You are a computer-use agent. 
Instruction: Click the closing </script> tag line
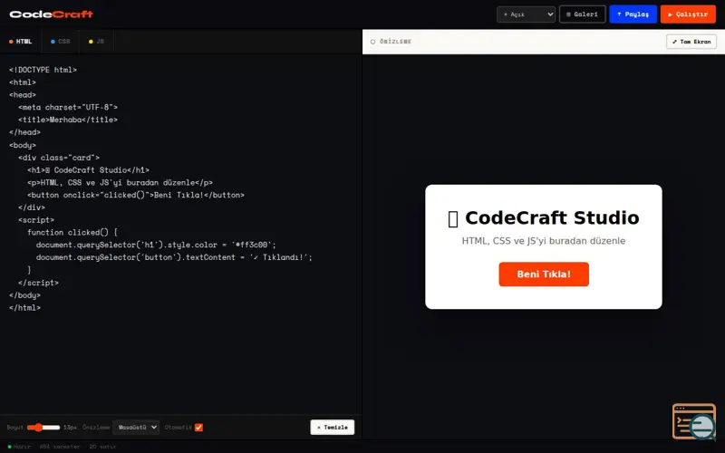pyautogui.click(x=38, y=283)
